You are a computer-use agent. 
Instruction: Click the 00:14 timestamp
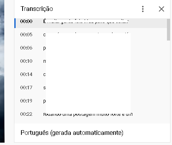[x=26, y=74]
